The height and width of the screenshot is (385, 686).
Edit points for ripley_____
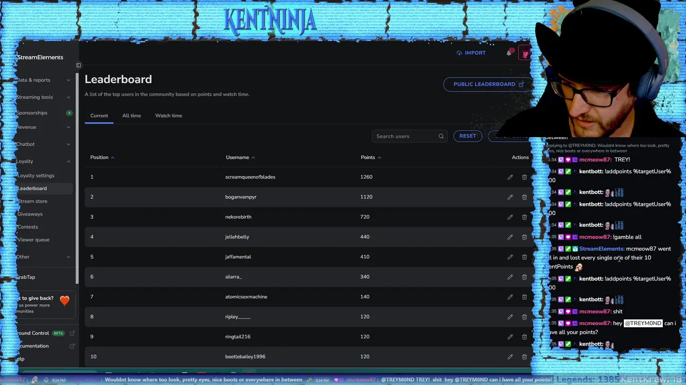click(x=510, y=317)
